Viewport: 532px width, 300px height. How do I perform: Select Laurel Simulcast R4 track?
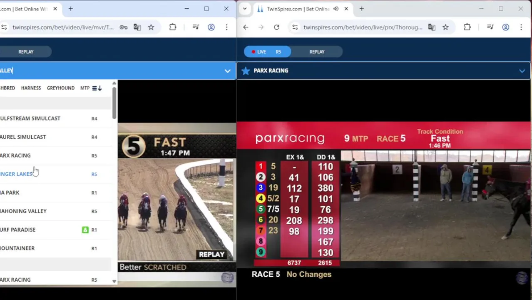[55, 137]
